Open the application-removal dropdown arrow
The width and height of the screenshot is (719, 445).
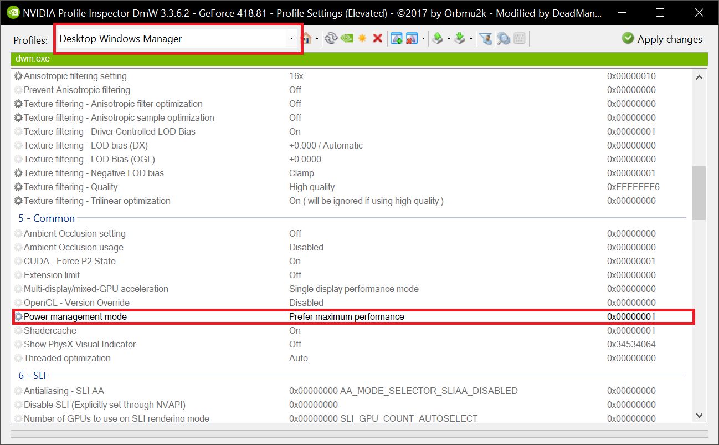pos(423,38)
